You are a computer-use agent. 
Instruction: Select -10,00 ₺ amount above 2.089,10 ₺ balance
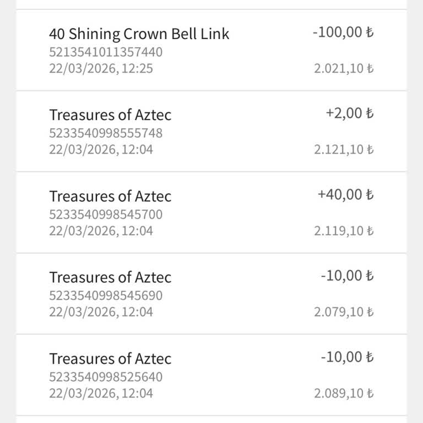coord(347,357)
